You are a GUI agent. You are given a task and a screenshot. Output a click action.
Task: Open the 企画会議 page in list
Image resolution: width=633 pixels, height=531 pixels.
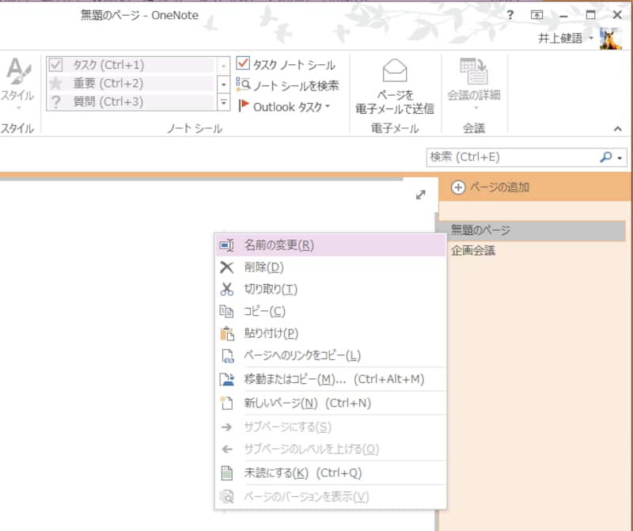tap(473, 251)
